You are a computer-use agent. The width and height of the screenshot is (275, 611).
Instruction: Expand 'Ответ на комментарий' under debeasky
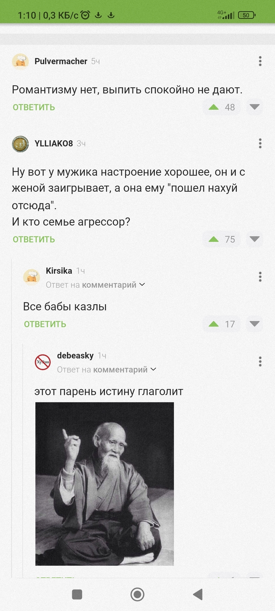pos(107,370)
